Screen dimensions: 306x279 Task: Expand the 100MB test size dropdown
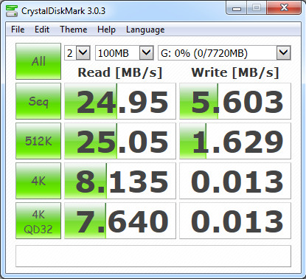(147, 52)
